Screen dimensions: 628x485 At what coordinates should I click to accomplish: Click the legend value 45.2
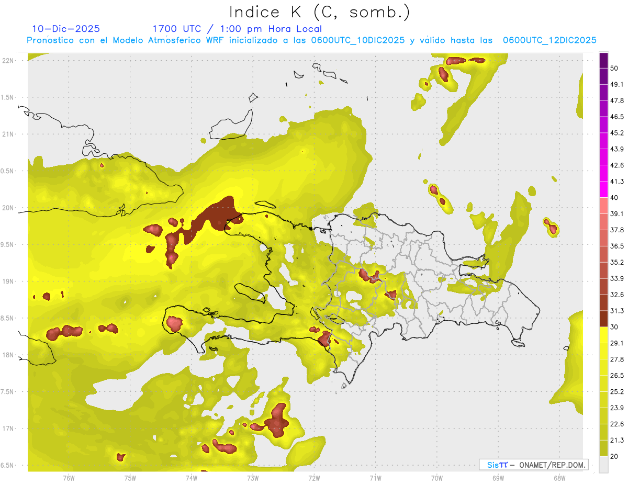tap(617, 133)
